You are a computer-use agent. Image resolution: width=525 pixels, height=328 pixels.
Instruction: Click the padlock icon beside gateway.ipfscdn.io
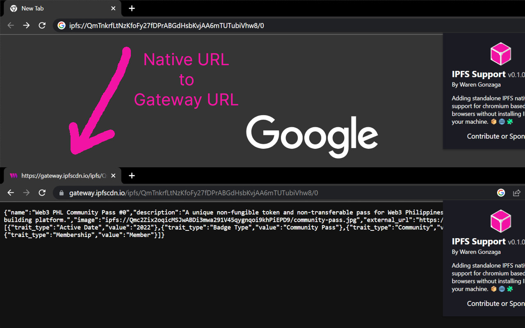(62, 193)
